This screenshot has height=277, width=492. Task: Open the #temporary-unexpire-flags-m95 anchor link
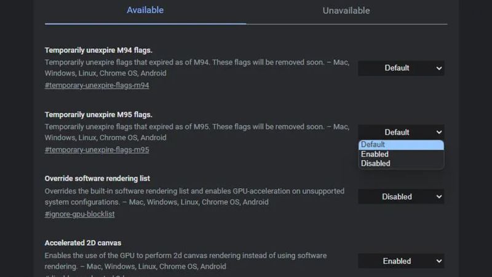tap(97, 150)
